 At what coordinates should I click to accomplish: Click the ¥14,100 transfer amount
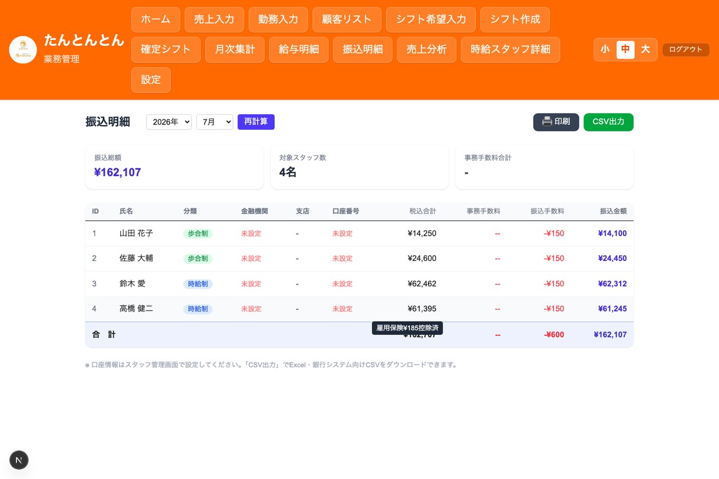pos(612,233)
